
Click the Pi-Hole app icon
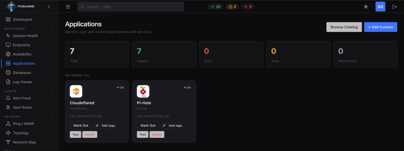pos(143,91)
